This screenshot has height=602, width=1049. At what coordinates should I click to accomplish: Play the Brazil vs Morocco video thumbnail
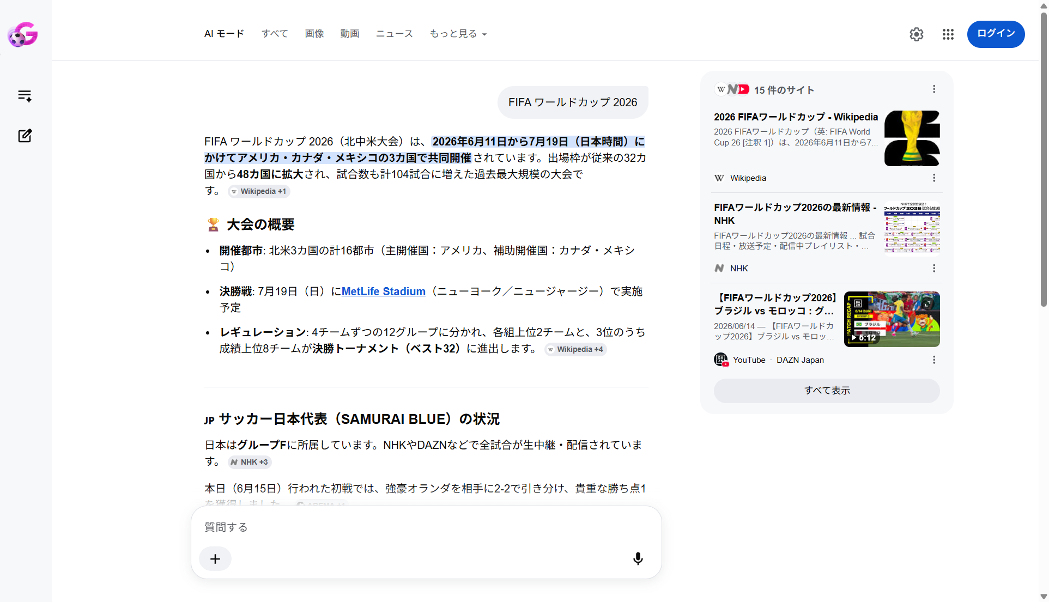pyautogui.click(x=892, y=319)
